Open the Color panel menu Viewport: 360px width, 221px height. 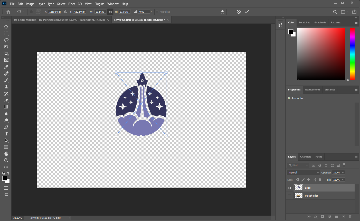[x=356, y=23]
